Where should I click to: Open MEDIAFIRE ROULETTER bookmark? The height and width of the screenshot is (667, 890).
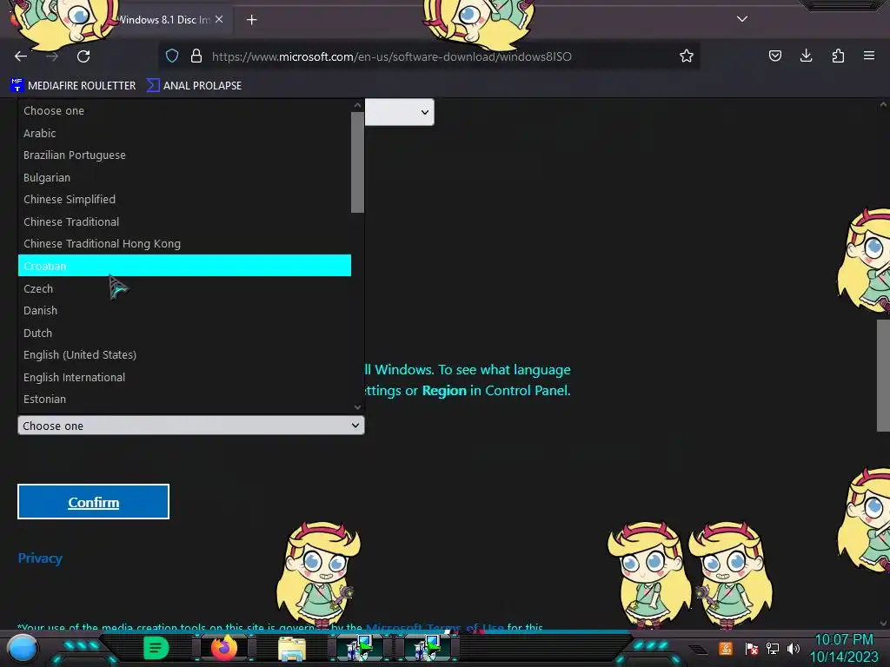click(x=73, y=86)
